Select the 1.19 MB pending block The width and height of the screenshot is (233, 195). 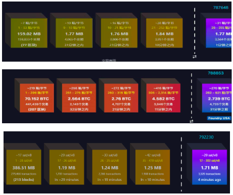[67, 167]
